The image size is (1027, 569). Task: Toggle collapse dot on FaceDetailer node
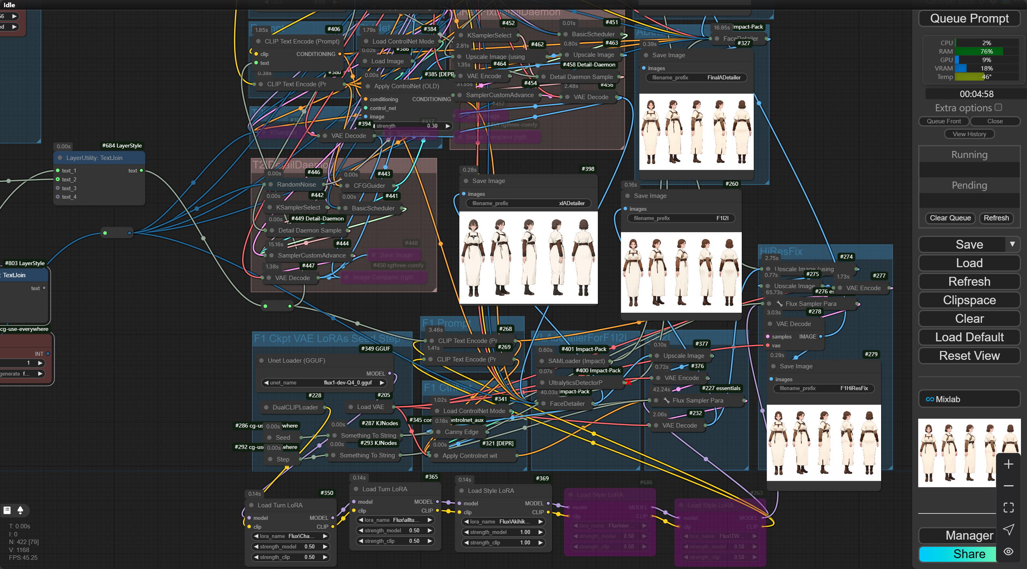[x=543, y=403]
